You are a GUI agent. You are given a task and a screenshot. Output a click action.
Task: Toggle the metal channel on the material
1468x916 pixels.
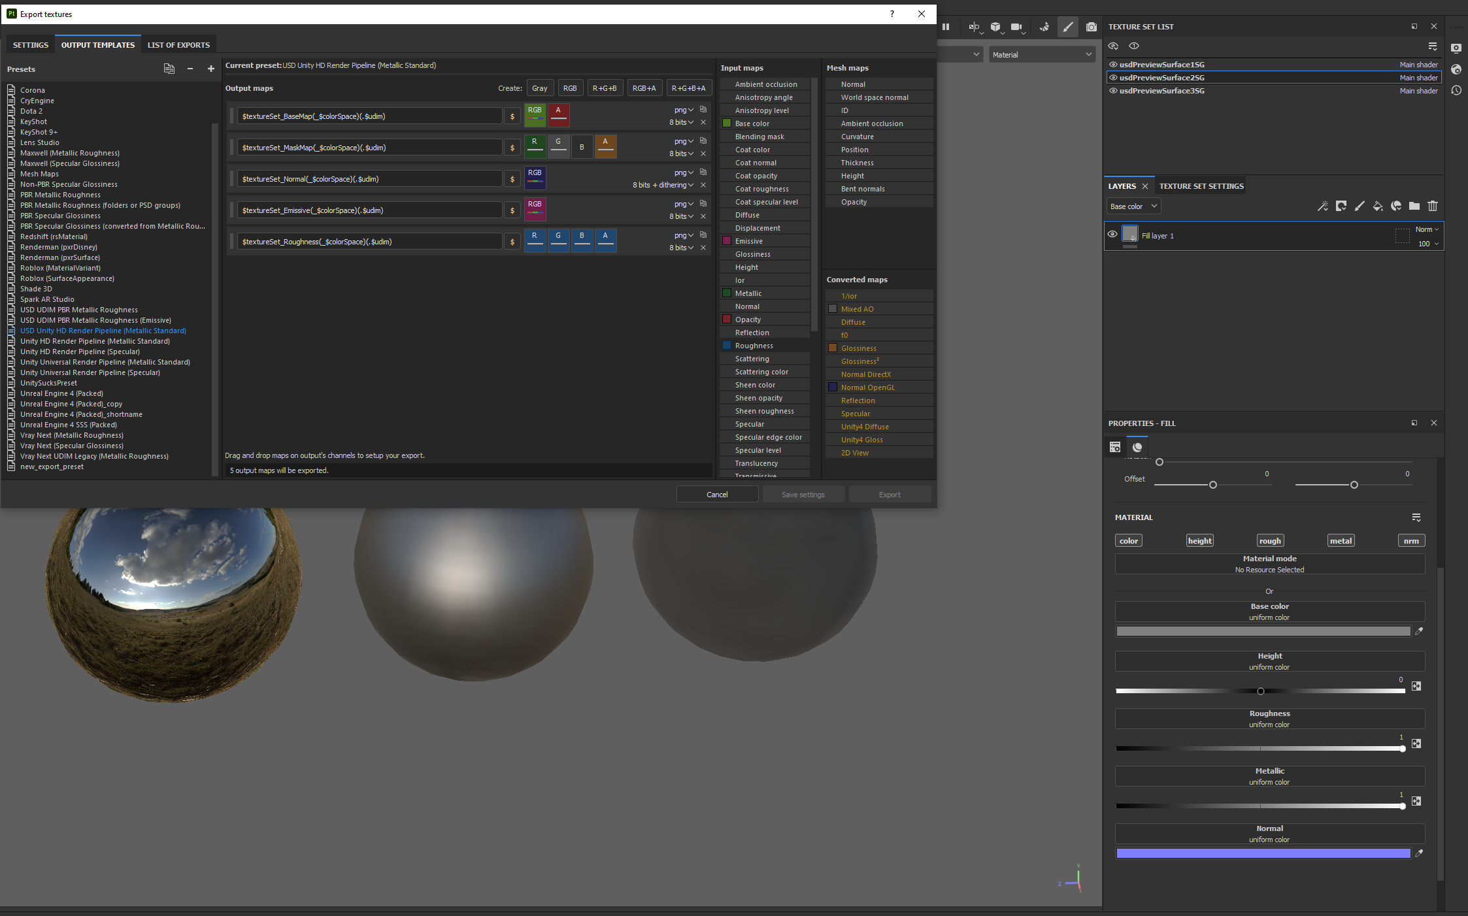tap(1341, 540)
